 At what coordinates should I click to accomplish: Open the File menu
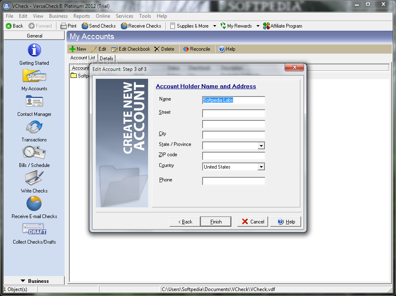pos(9,16)
